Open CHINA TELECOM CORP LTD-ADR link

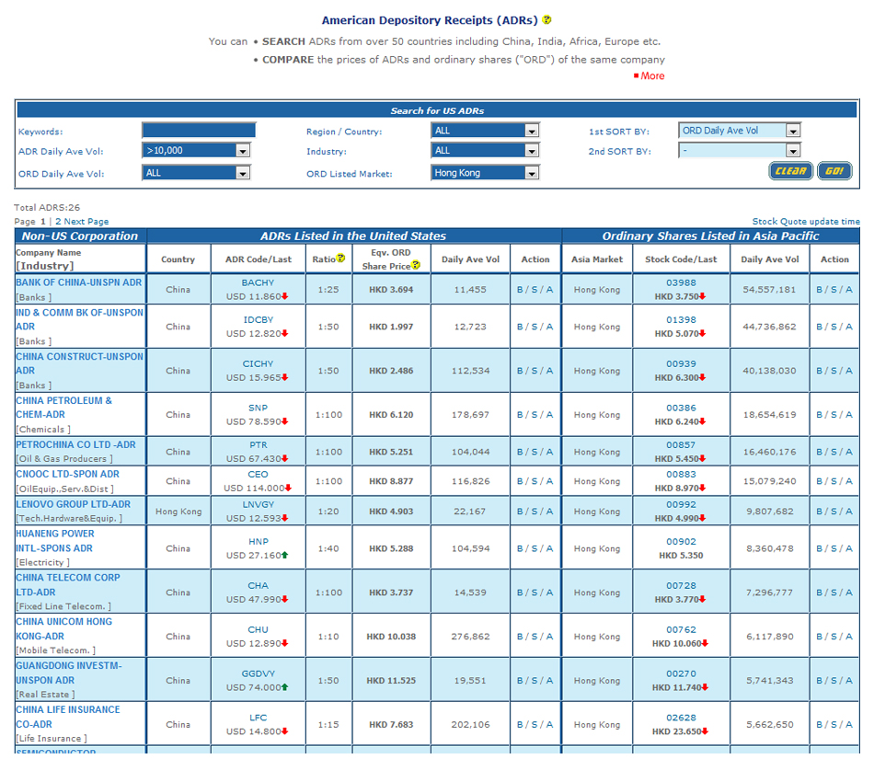coord(67,584)
